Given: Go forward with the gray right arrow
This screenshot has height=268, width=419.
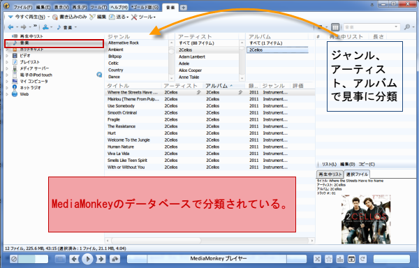Looking at the screenshot, I should (24, 27).
